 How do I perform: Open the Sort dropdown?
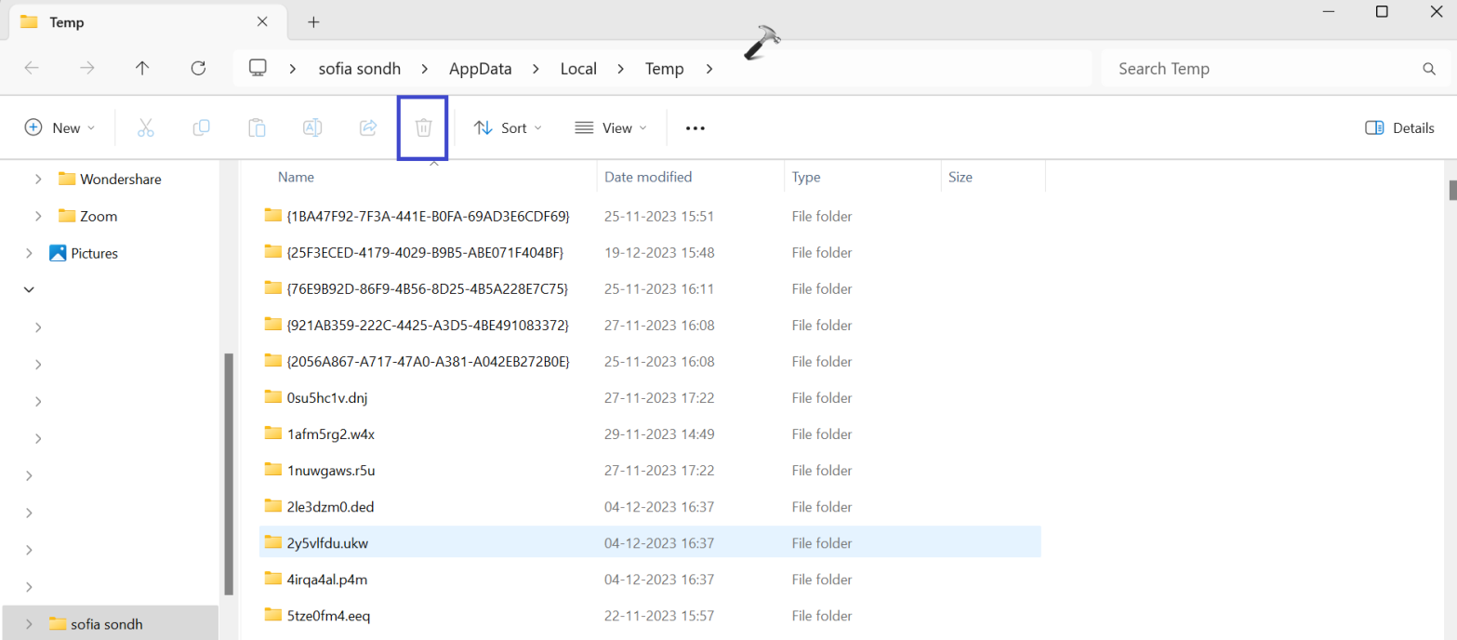pos(507,127)
